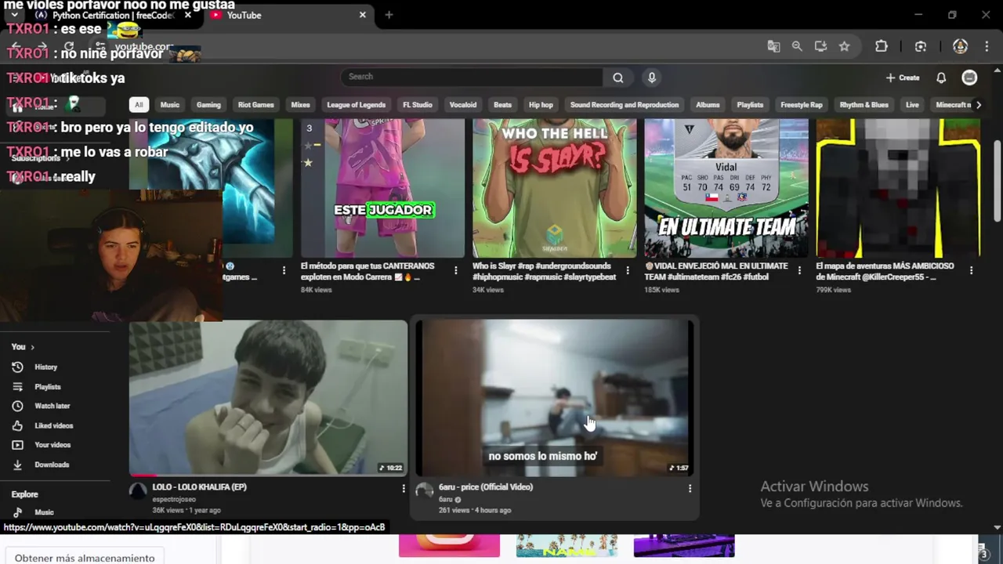The width and height of the screenshot is (1003, 564).
Task: Play the Este Jugador pink kit thumbnail
Action: tap(382, 188)
